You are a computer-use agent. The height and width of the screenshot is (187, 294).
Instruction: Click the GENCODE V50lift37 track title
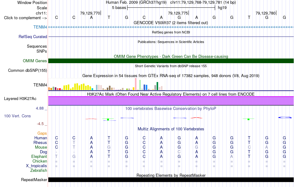pyautogui.click(x=171, y=23)
